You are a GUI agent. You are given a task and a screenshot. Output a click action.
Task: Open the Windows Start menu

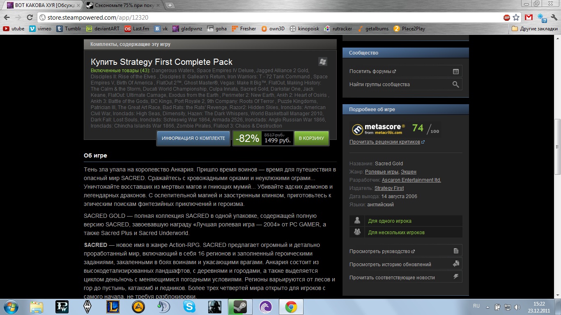coord(11,307)
